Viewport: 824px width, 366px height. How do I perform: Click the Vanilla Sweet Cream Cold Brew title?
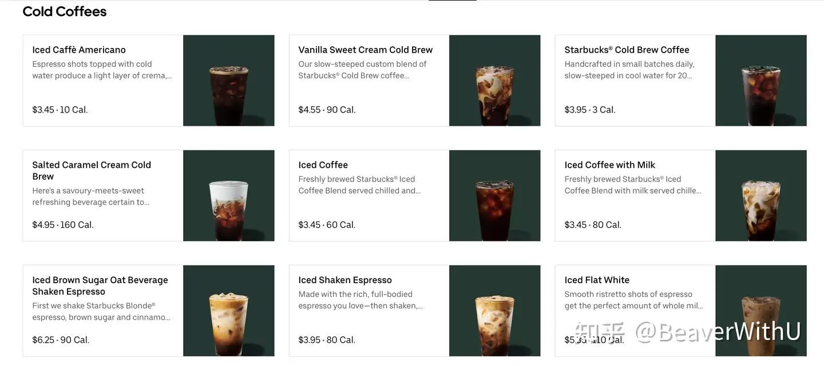(x=366, y=50)
